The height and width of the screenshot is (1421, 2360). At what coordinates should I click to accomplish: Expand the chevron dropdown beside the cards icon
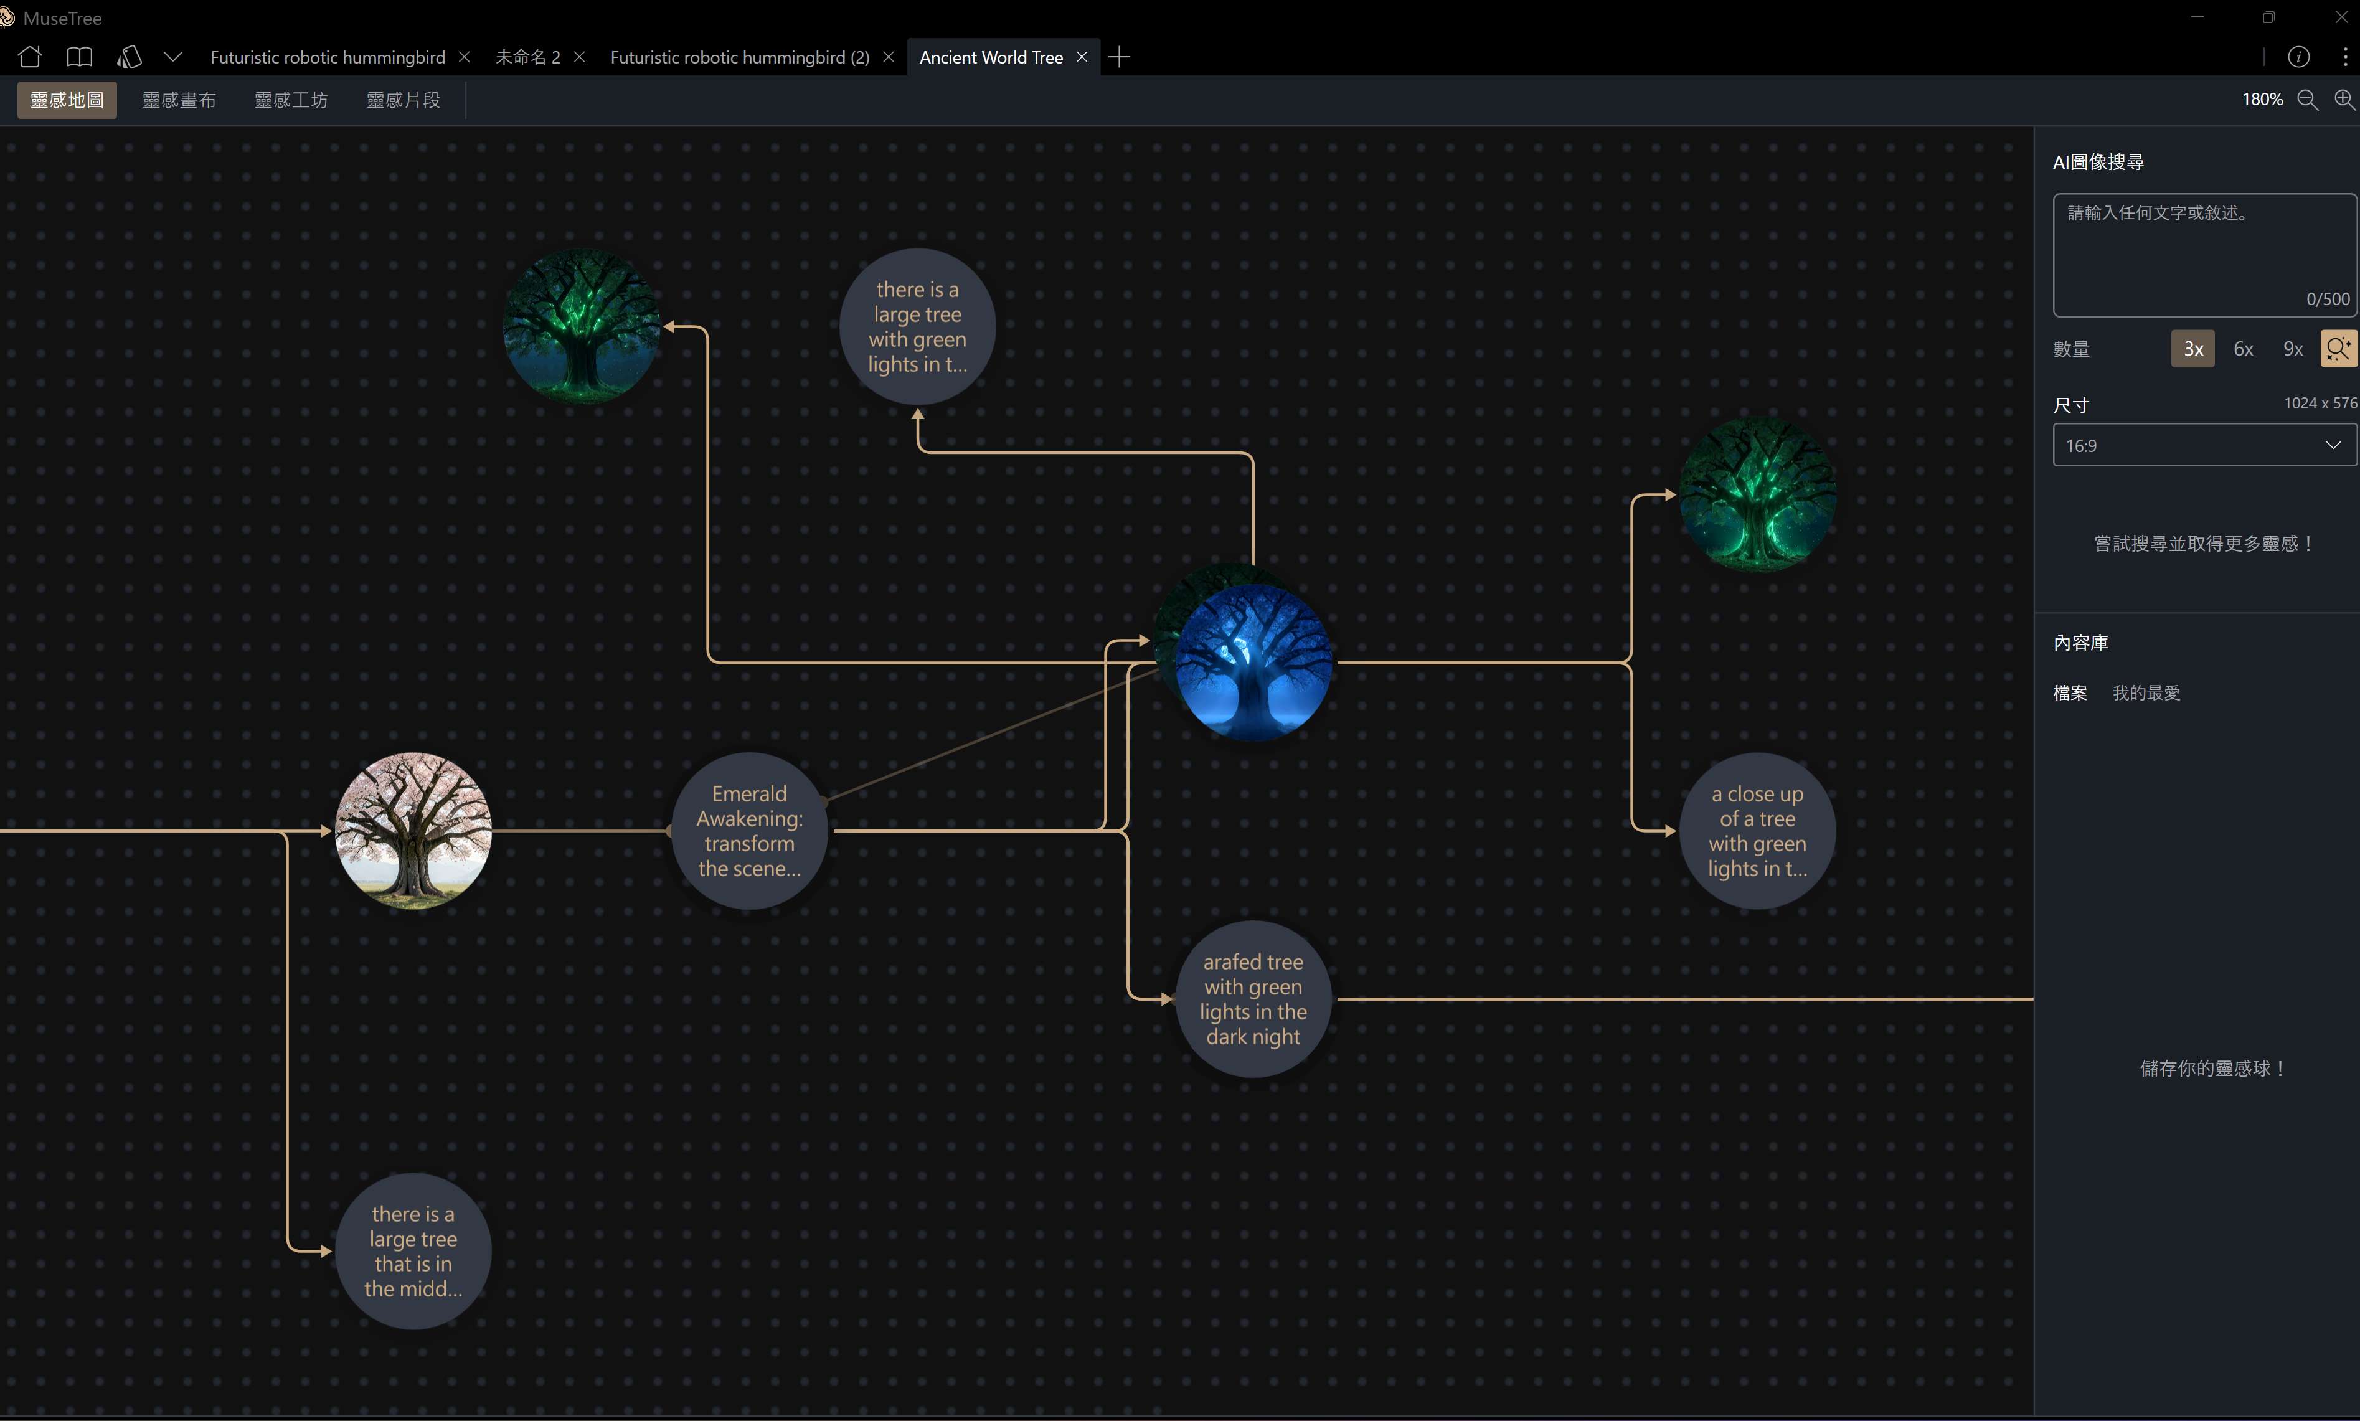(x=173, y=57)
